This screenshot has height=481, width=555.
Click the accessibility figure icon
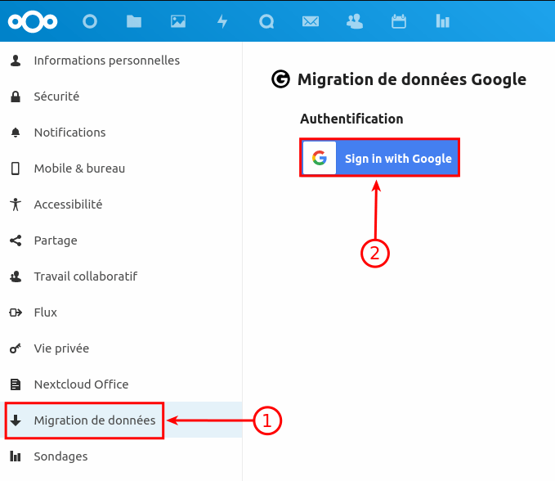[16, 205]
